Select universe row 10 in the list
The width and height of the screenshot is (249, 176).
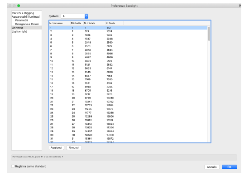[x=128, y=61]
